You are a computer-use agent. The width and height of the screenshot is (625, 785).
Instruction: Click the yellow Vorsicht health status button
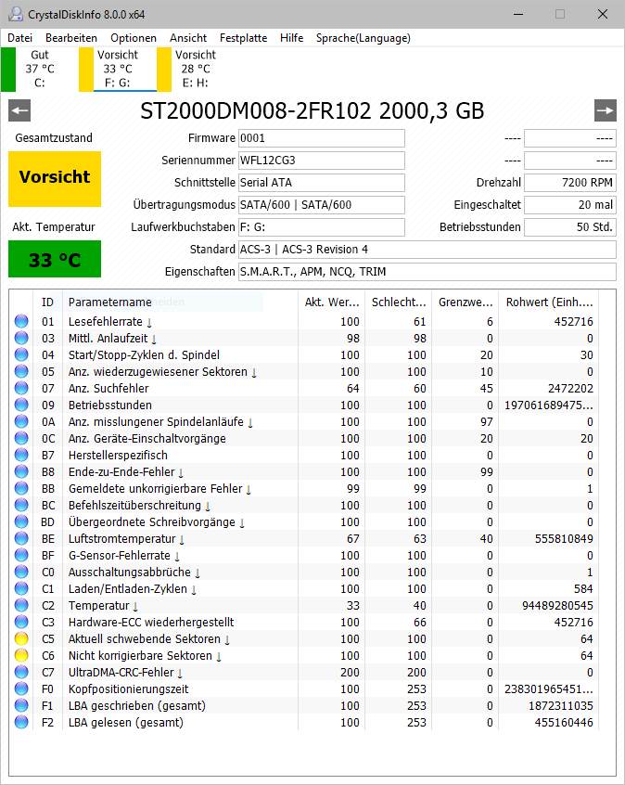click(x=55, y=179)
